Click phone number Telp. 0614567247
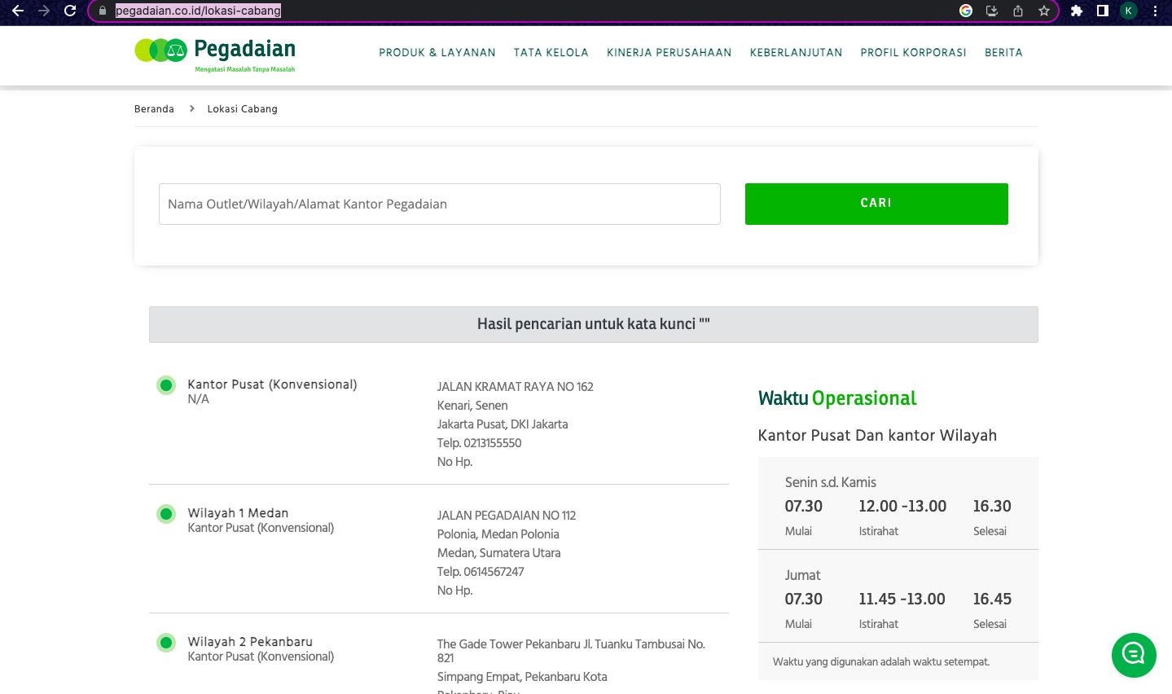 (x=481, y=572)
